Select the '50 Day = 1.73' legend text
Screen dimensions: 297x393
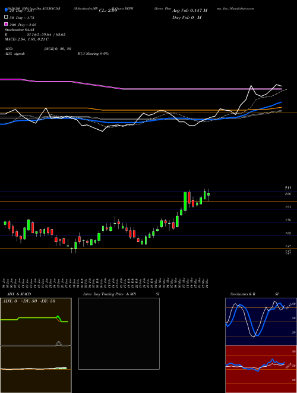click(22, 18)
